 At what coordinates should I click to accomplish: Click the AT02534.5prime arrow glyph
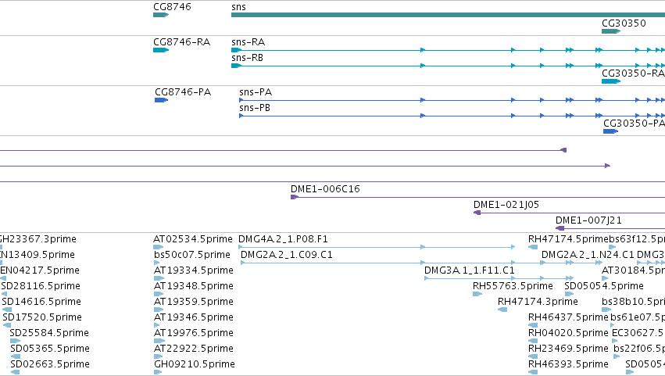tap(158, 247)
